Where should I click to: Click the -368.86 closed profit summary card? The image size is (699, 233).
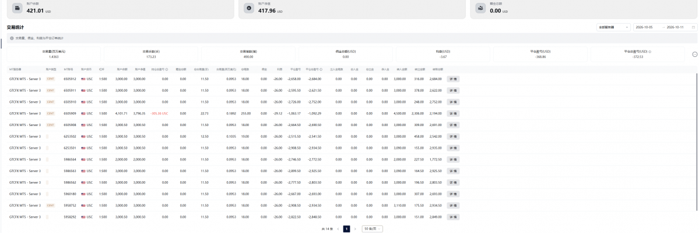pos(540,54)
